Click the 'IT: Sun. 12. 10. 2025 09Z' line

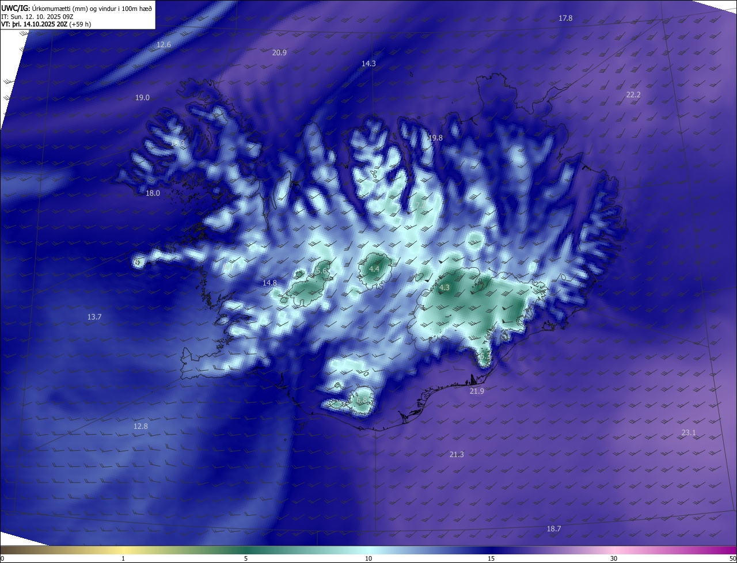37,16
